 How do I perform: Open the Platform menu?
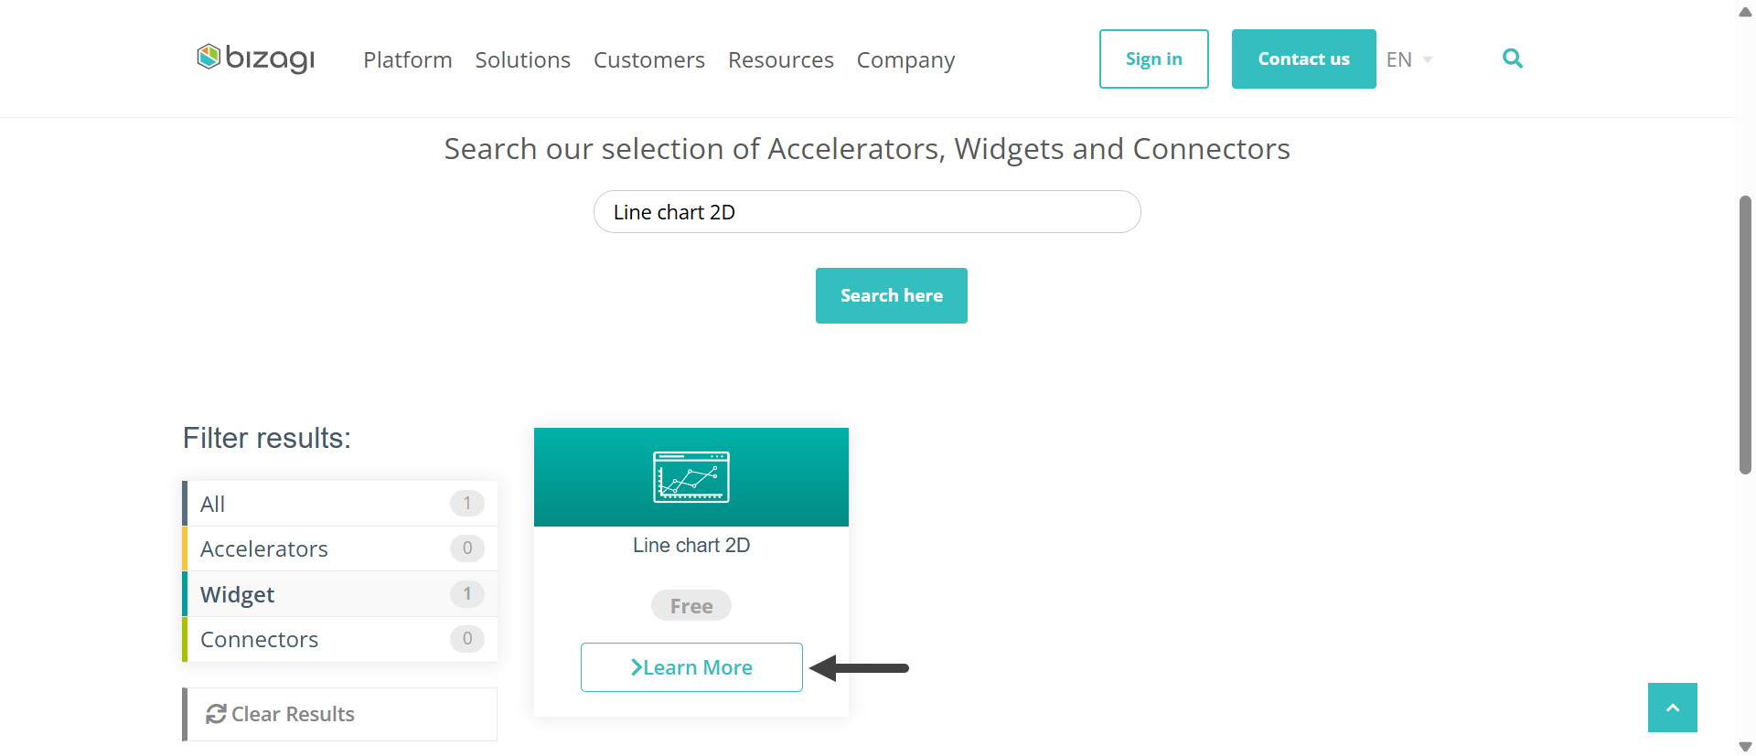(408, 59)
